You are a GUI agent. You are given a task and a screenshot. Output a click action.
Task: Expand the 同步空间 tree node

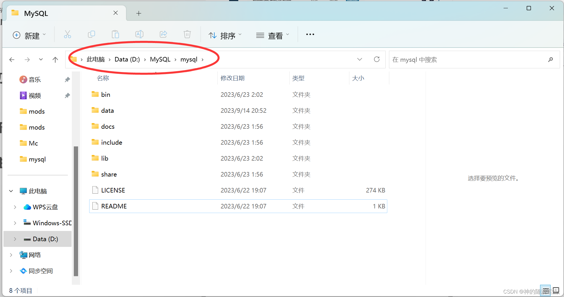[x=11, y=271]
